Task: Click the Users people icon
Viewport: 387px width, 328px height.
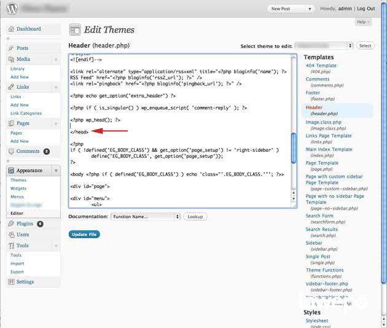Action: [11, 235]
